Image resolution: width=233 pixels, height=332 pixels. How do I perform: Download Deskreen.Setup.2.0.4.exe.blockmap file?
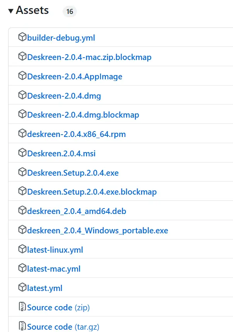point(92,192)
